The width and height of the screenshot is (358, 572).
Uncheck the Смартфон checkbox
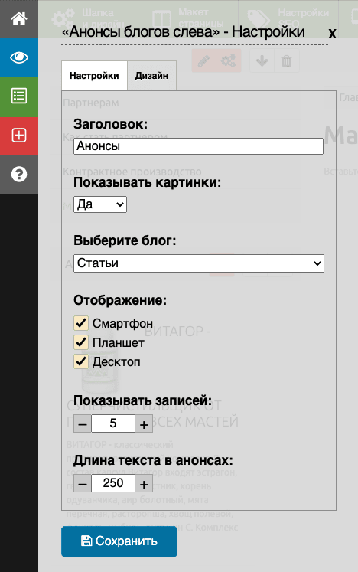(81, 323)
